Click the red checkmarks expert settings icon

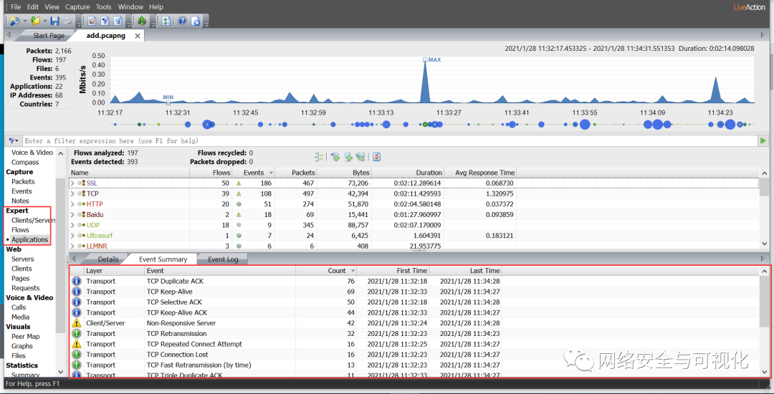tap(377, 157)
